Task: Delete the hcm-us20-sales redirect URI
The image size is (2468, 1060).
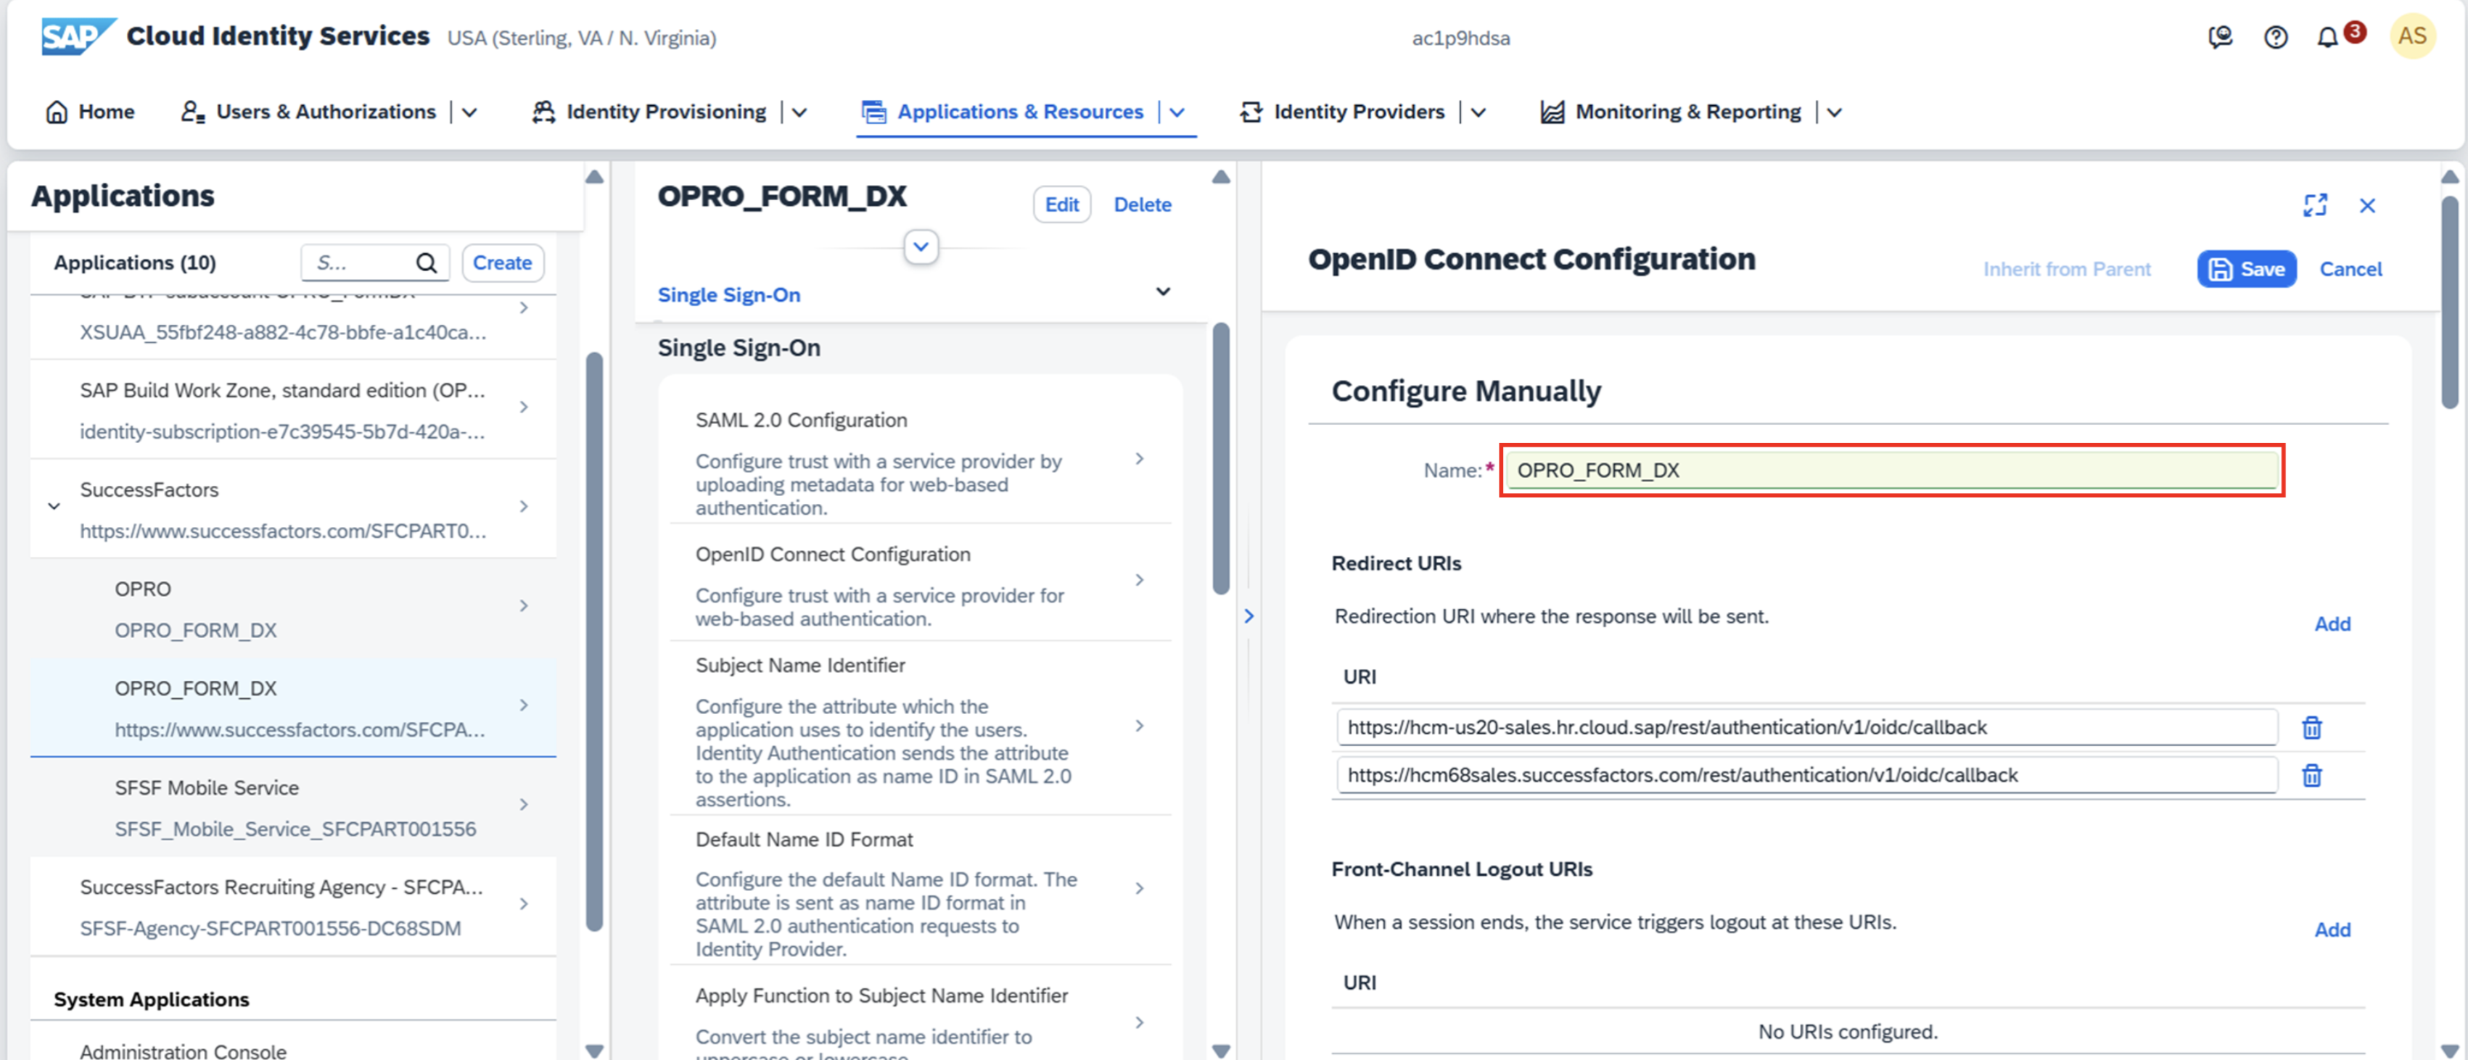Action: click(2311, 728)
